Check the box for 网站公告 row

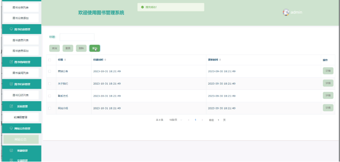[50, 71]
